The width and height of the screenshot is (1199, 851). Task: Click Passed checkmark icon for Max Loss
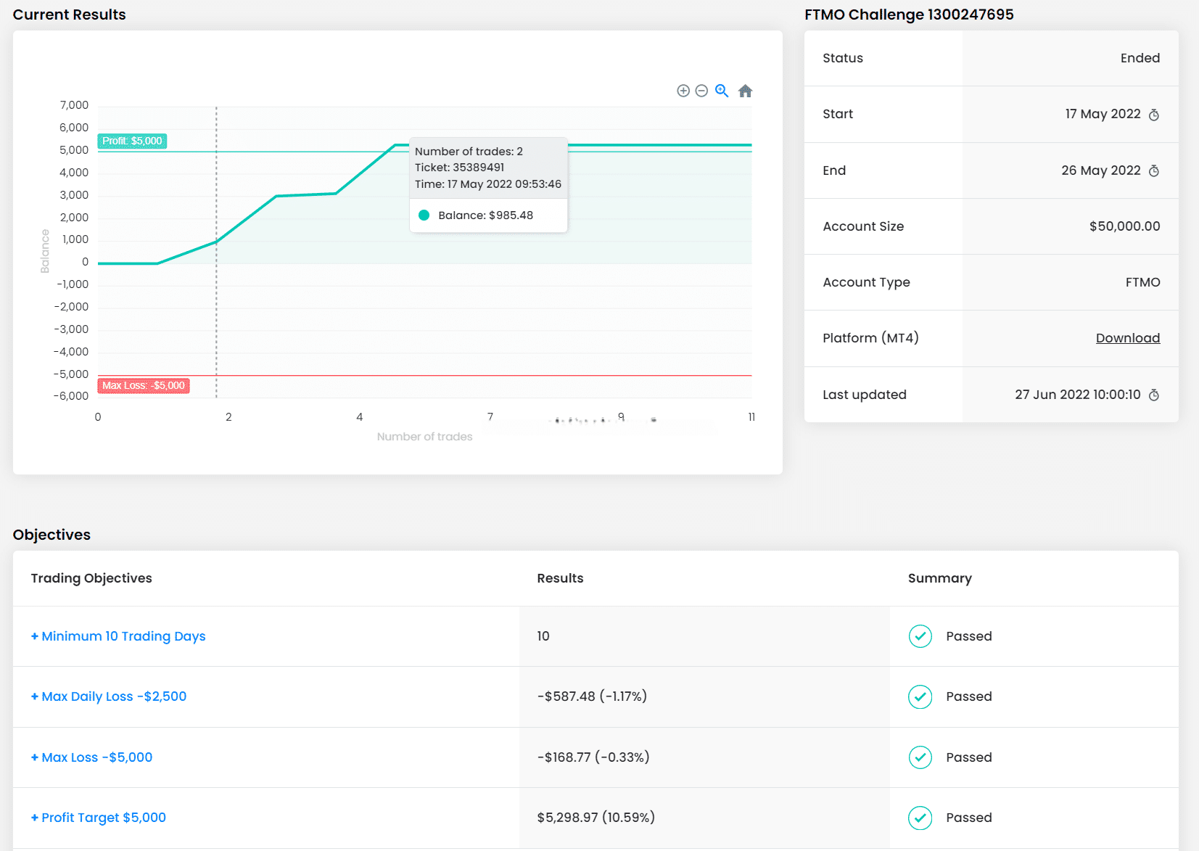click(x=920, y=757)
